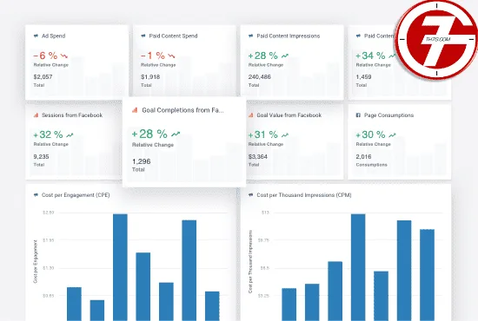Screen dimensions: 478x321
Task: Click the upward trend arrow next to +32 %
Action: click(70, 134)
